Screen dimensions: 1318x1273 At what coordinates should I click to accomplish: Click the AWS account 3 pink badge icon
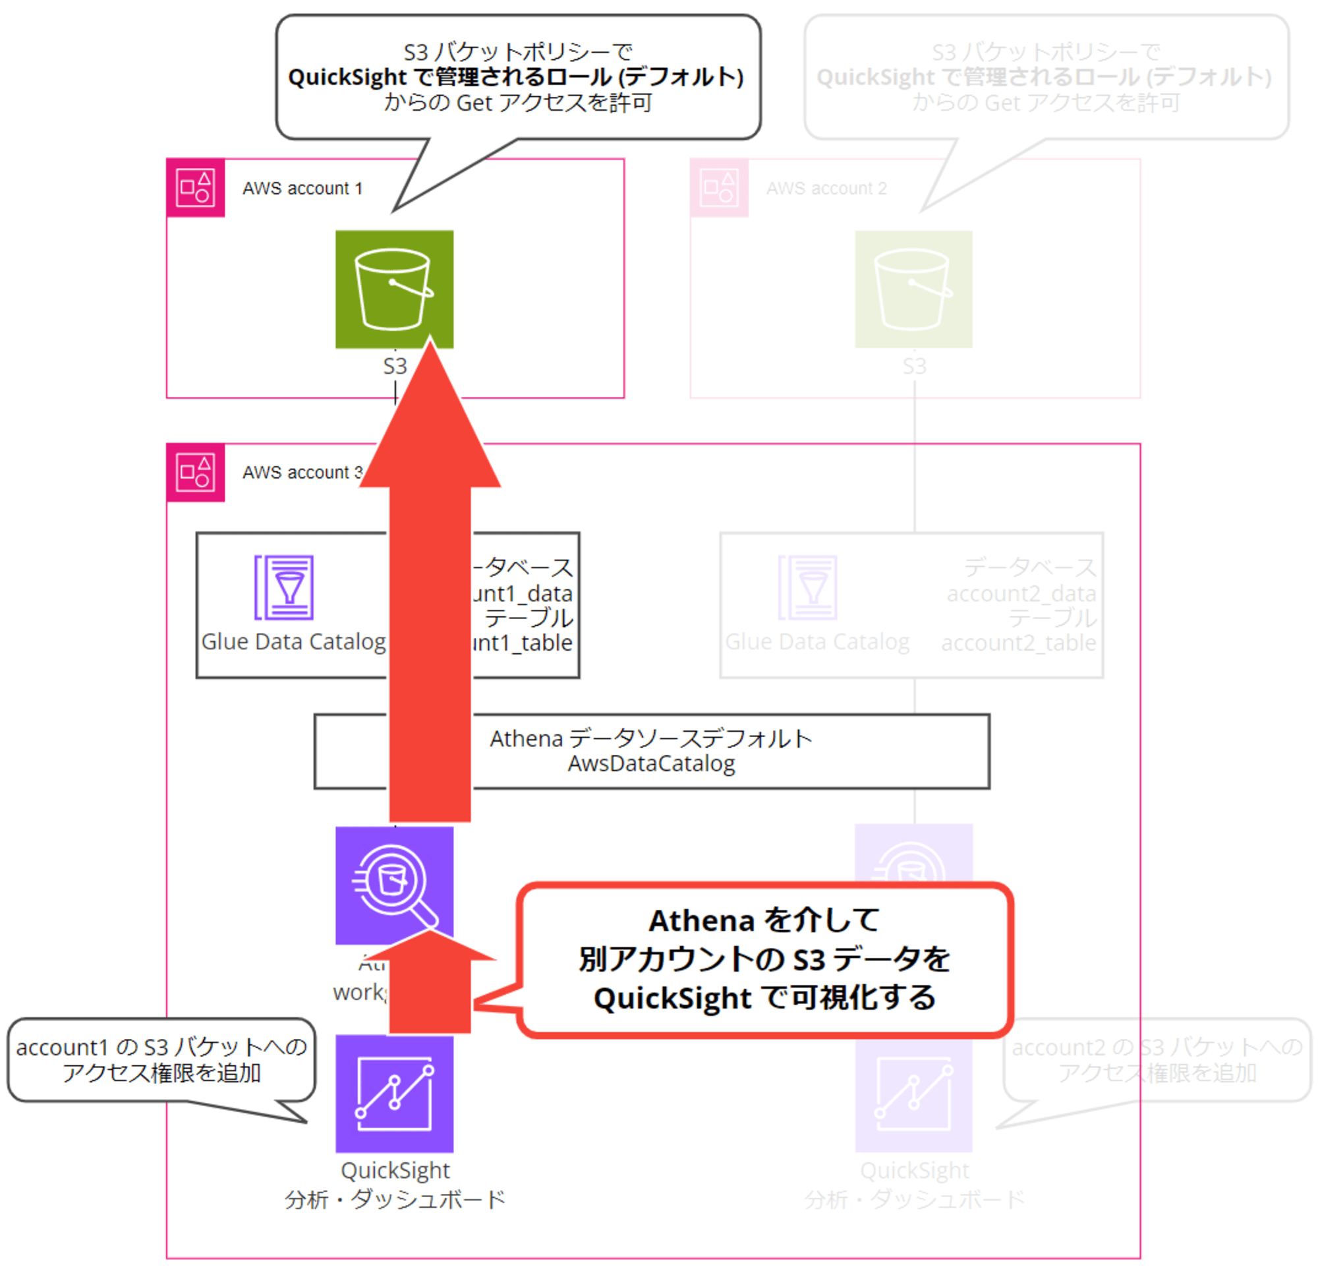click(x=196, y=472)
